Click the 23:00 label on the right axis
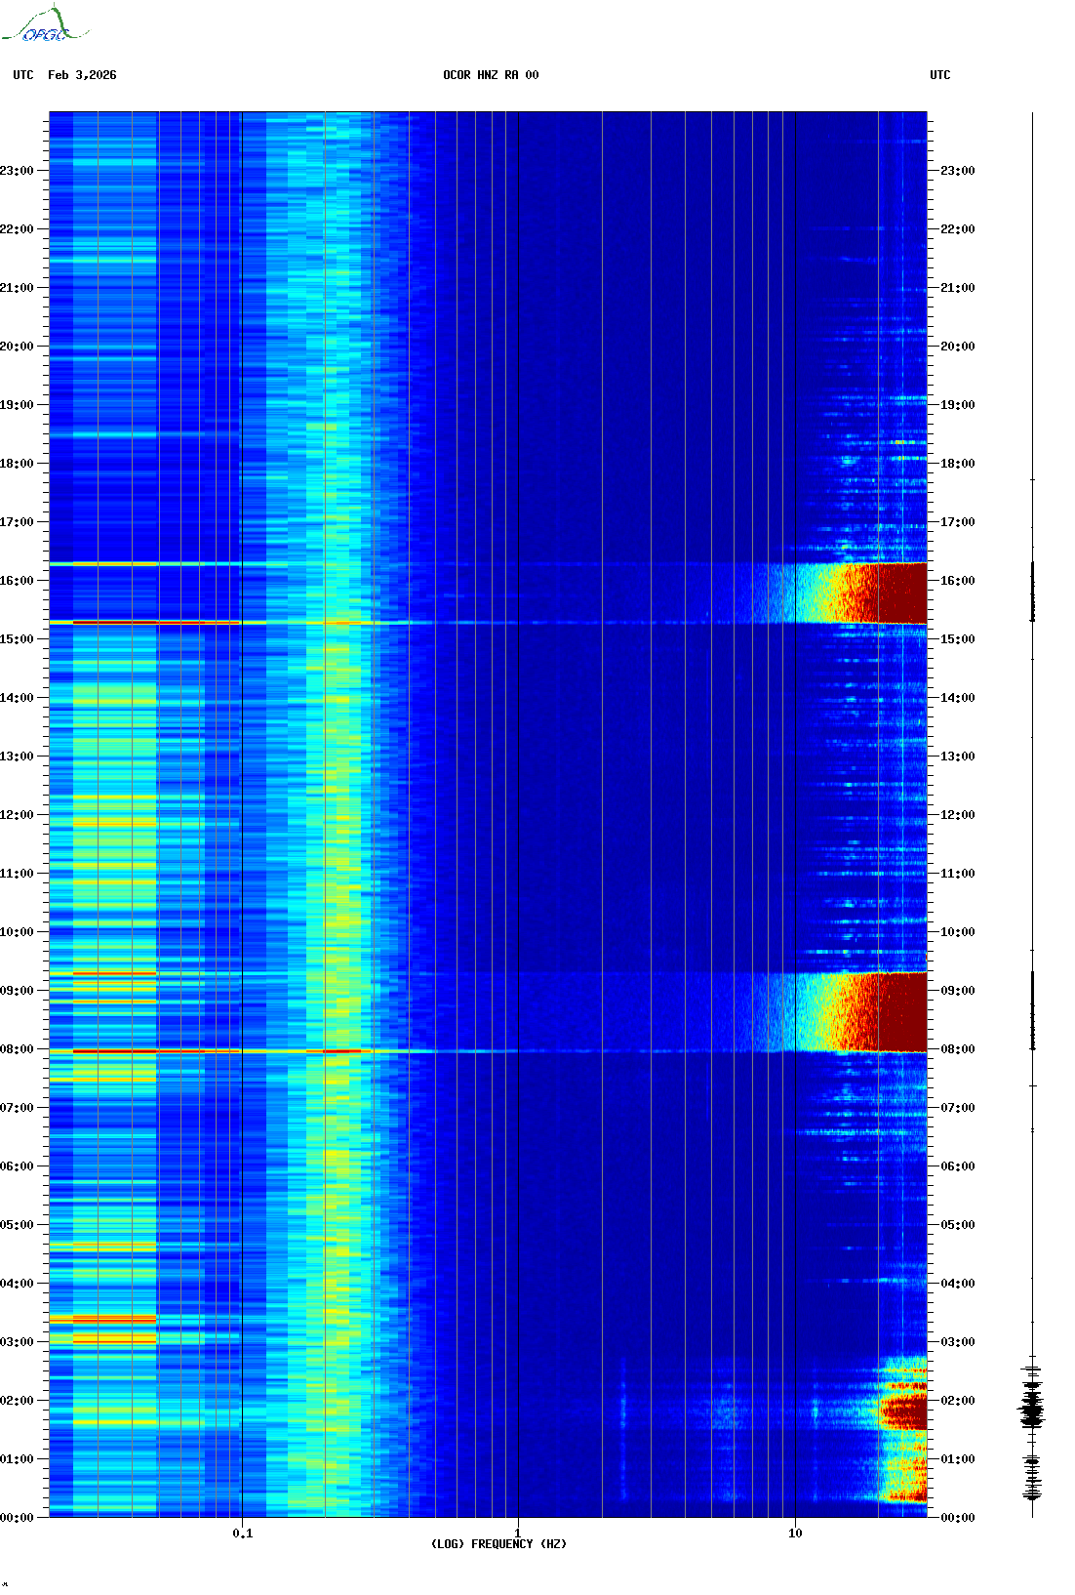1075x1595 pixels. [957, 171]
